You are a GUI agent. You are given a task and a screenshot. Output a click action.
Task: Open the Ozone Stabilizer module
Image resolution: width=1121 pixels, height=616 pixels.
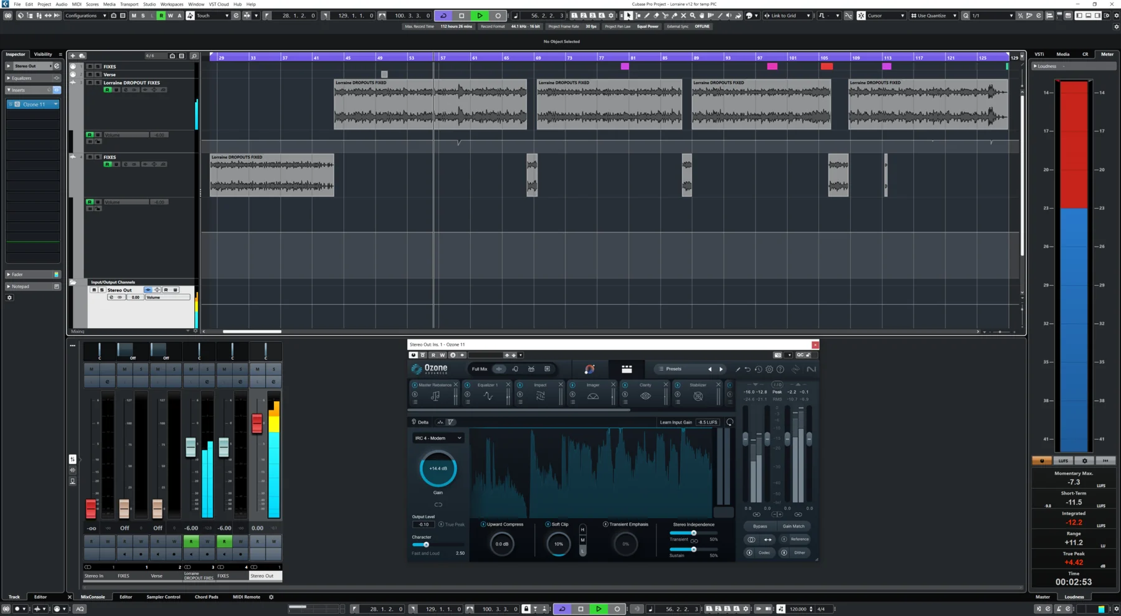tap(698, 392)
